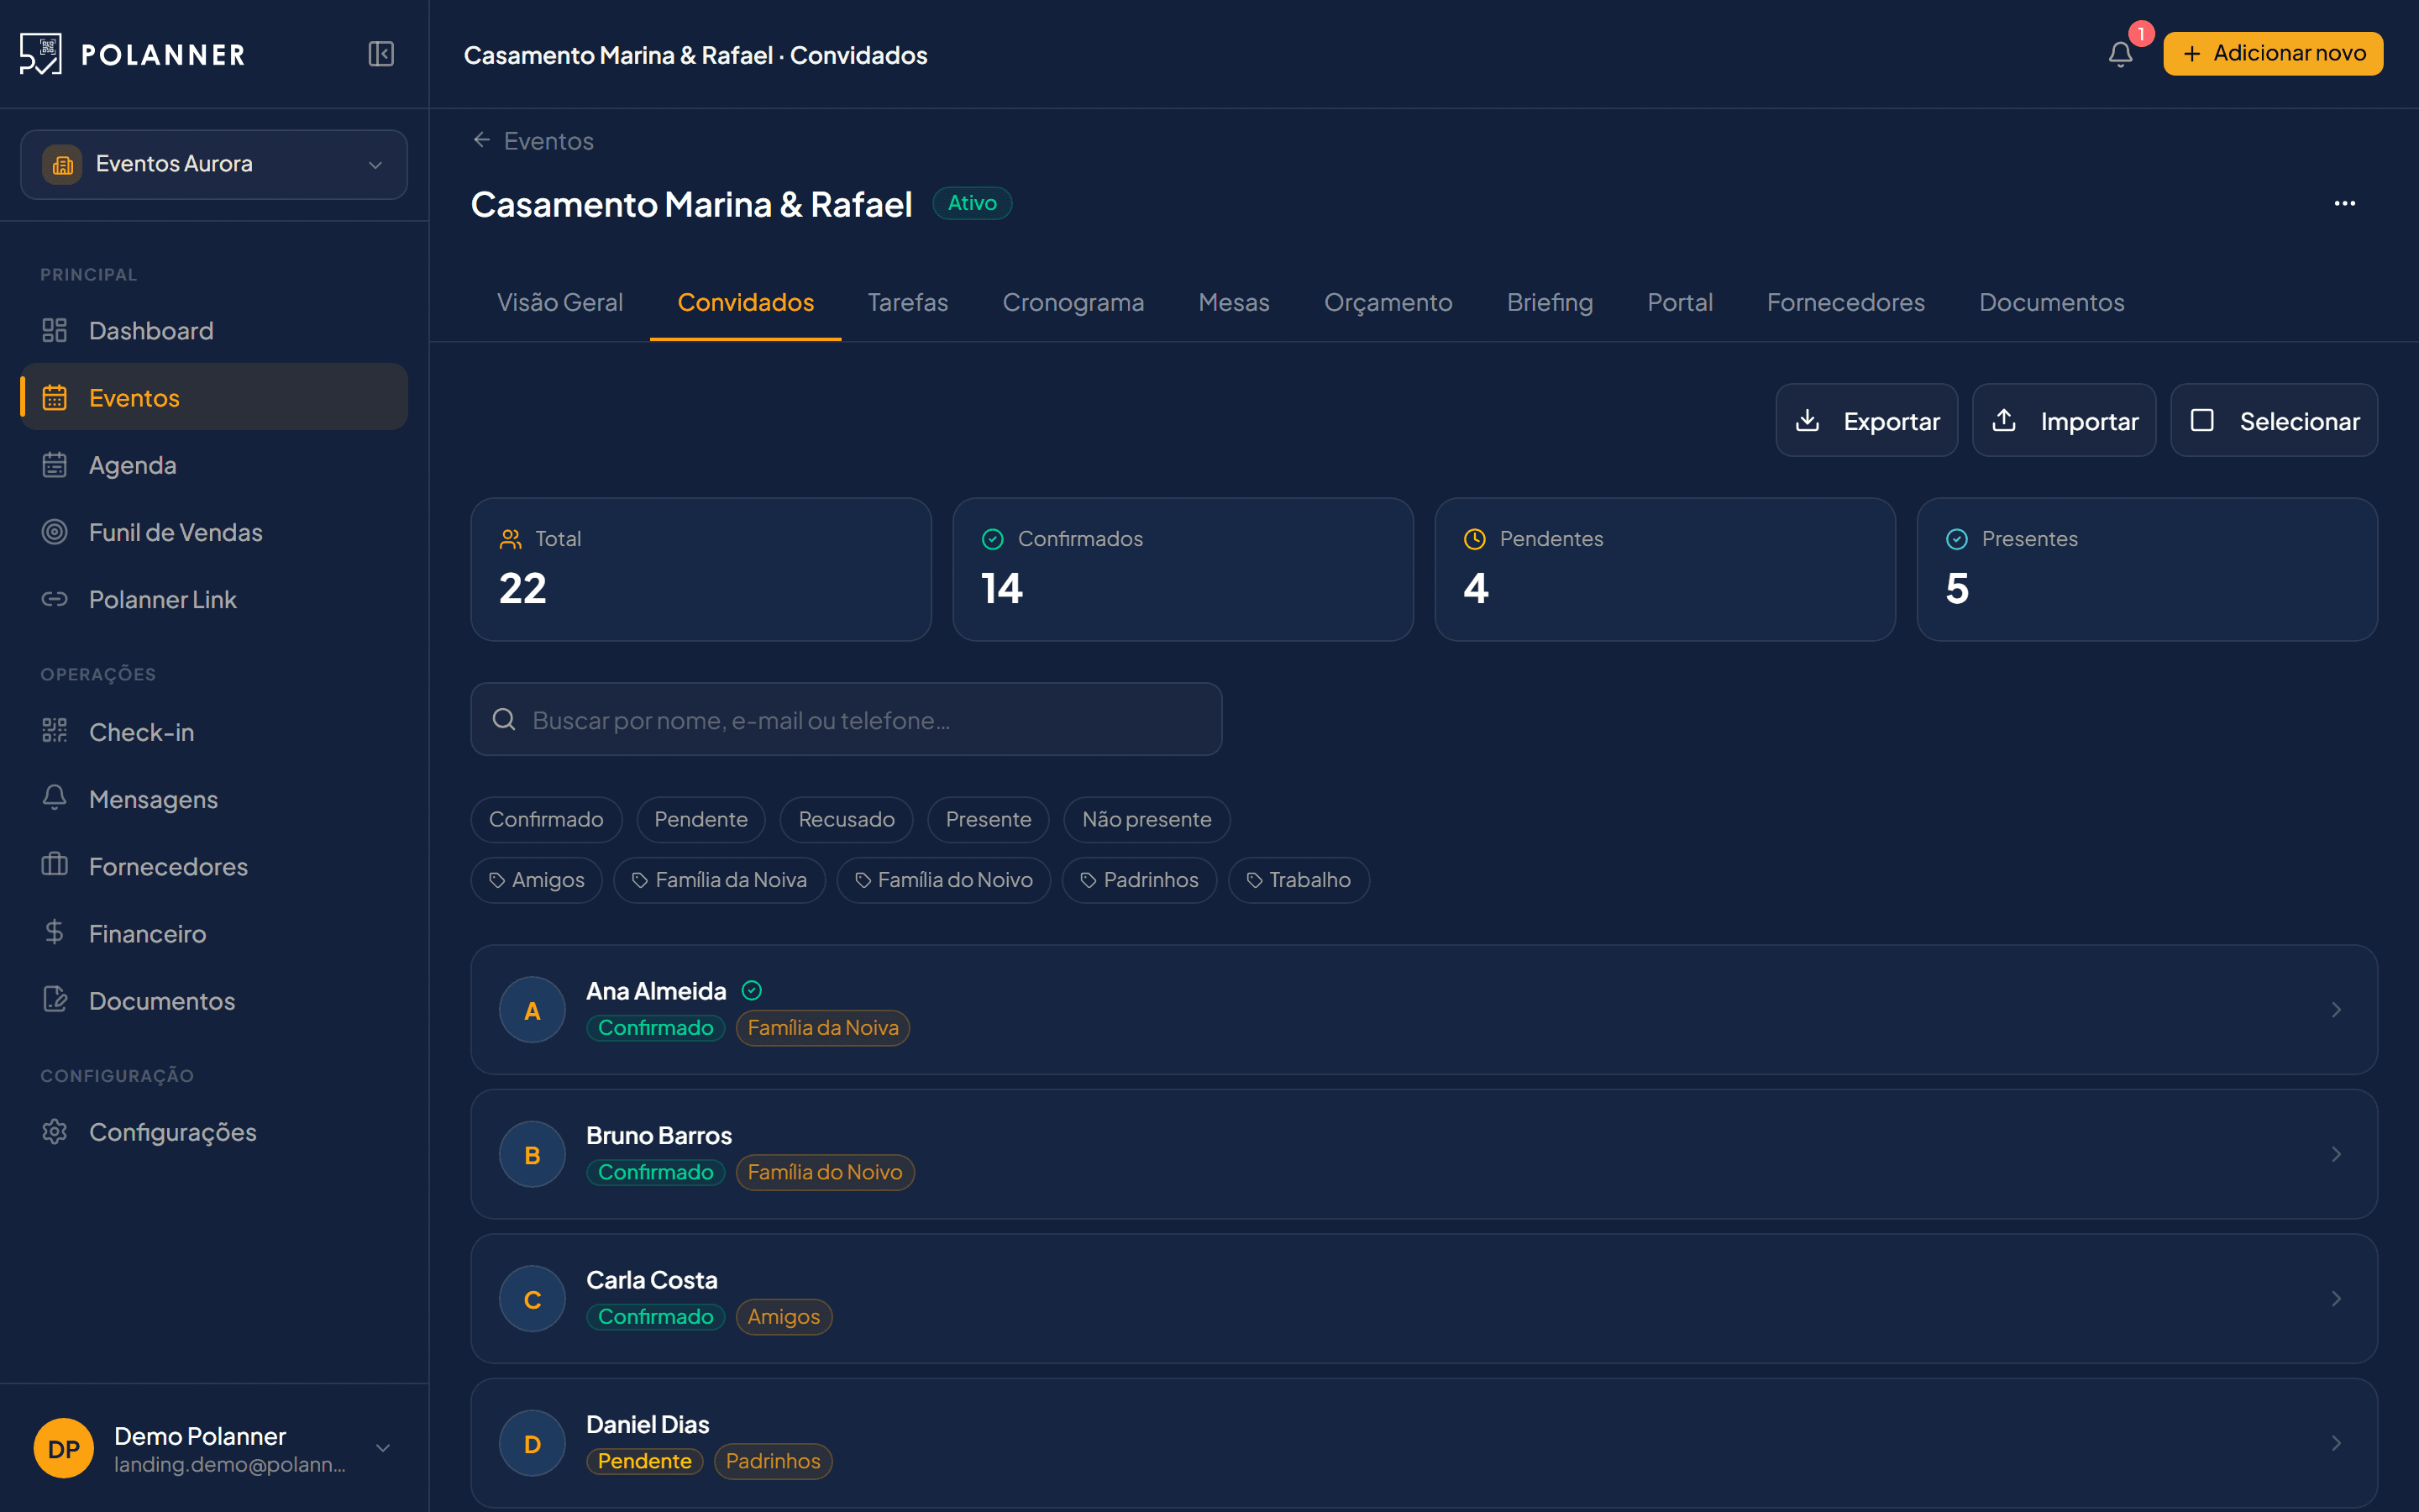Click the Fornecedores briefcase icon
The height and width of the screenshot is (1512, 2419).
point(55,865)
